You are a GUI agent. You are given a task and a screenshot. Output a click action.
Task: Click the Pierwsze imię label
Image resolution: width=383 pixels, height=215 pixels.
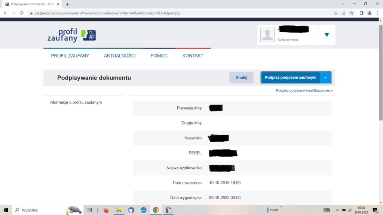point(189,108)
